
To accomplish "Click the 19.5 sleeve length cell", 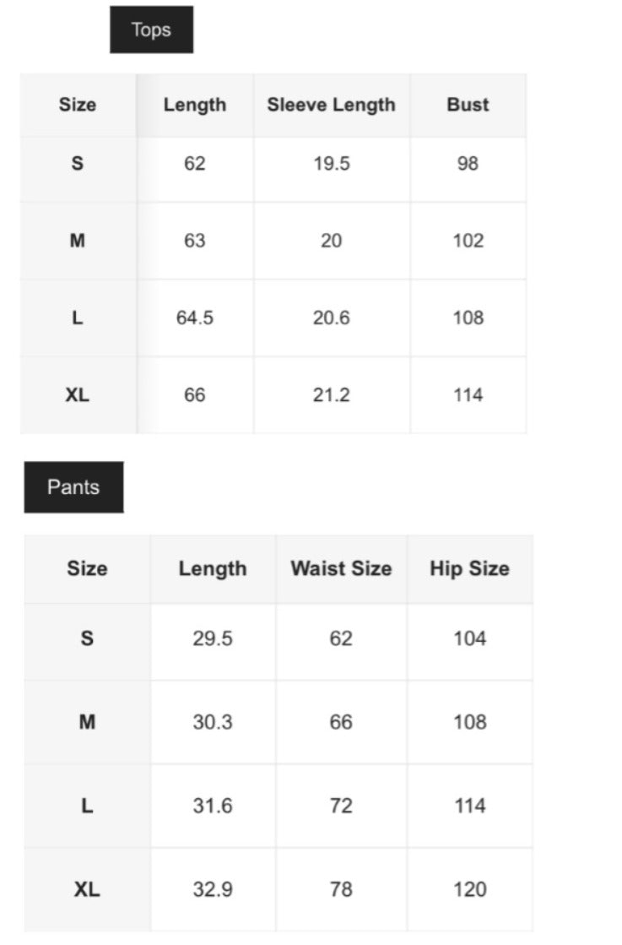I will click(331, 164).
